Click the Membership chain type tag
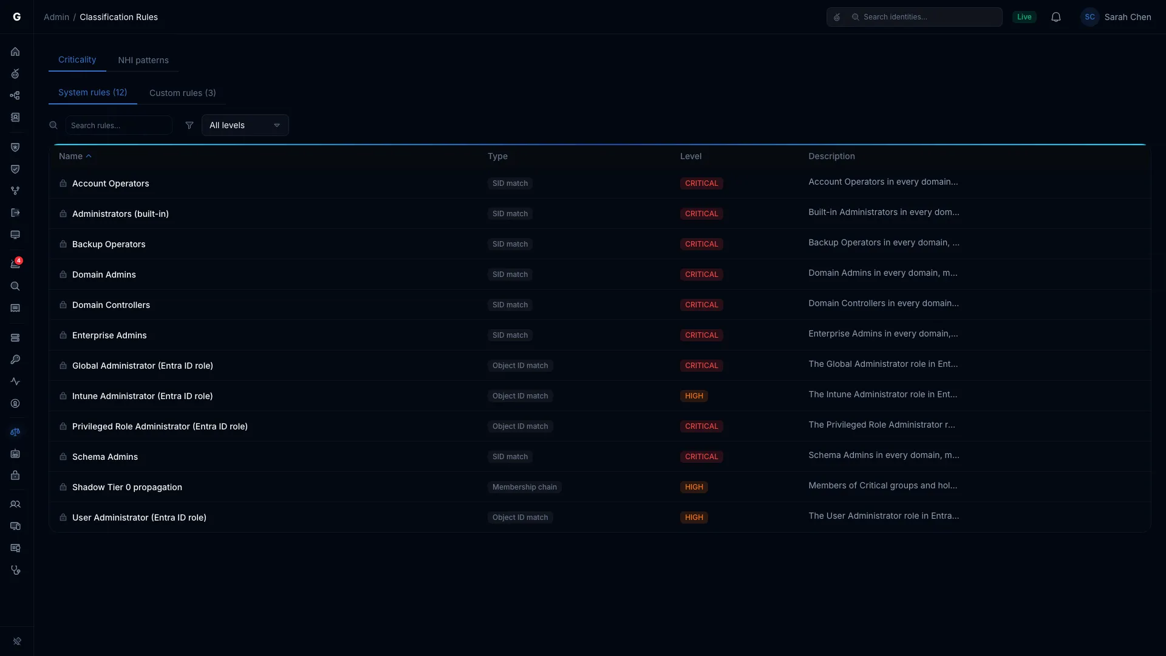 pyautogui.click(x=525, y=487)
